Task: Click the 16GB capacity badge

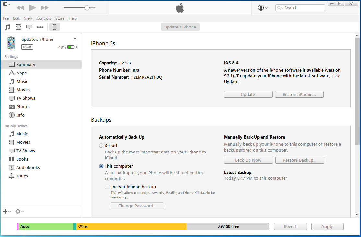Action: pos(27,47)
